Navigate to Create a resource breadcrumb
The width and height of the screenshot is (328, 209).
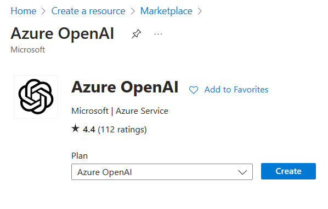(x=88, y=11)
